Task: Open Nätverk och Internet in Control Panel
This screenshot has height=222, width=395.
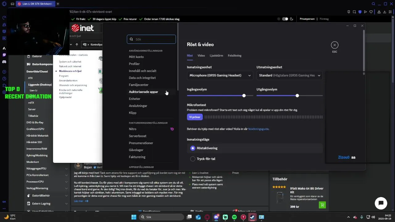Action: (x=70, y=66)
